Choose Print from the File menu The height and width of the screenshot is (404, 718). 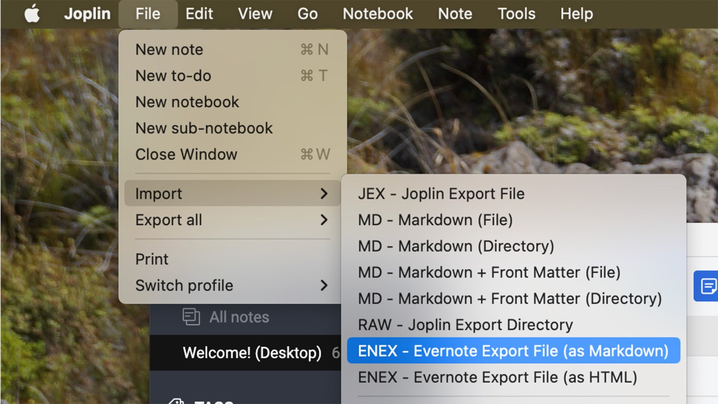pos(151,259)
